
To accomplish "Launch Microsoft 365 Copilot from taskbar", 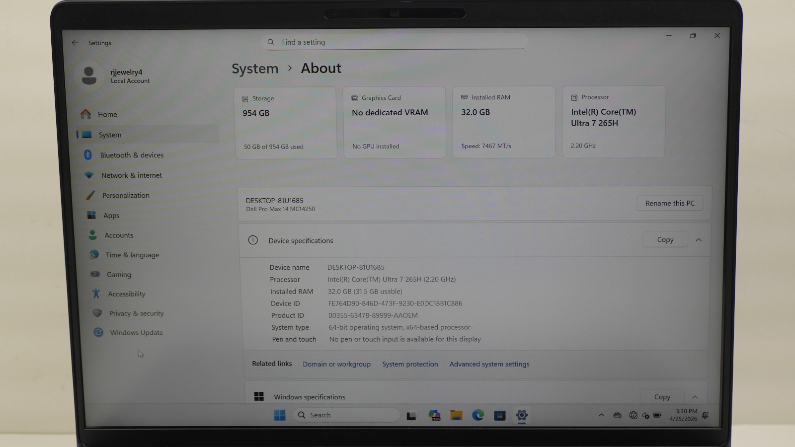I will (x=435, y=415).
